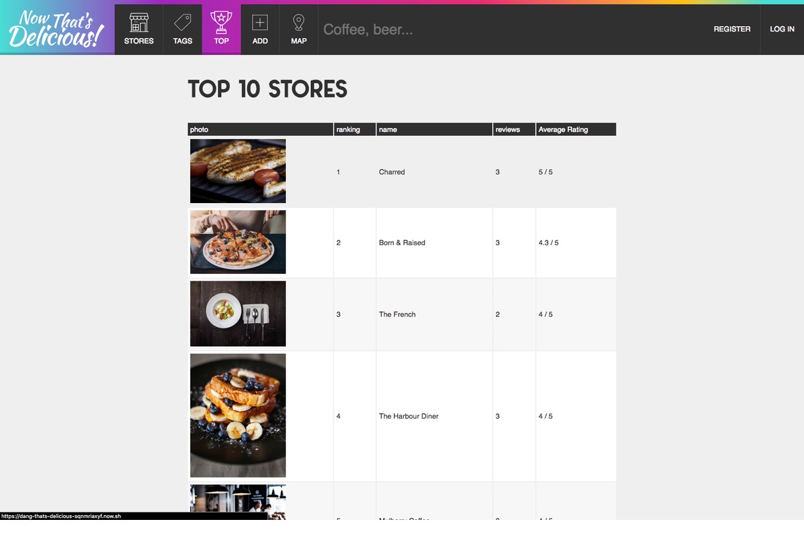Open the Map pin icon

[299, 23]
